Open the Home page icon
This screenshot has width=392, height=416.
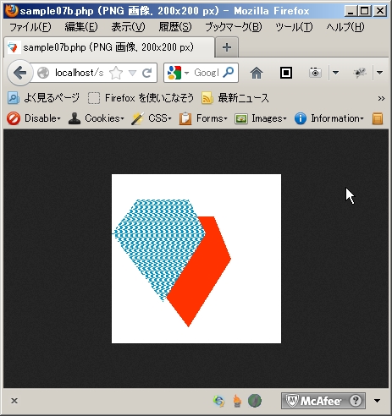257,73
